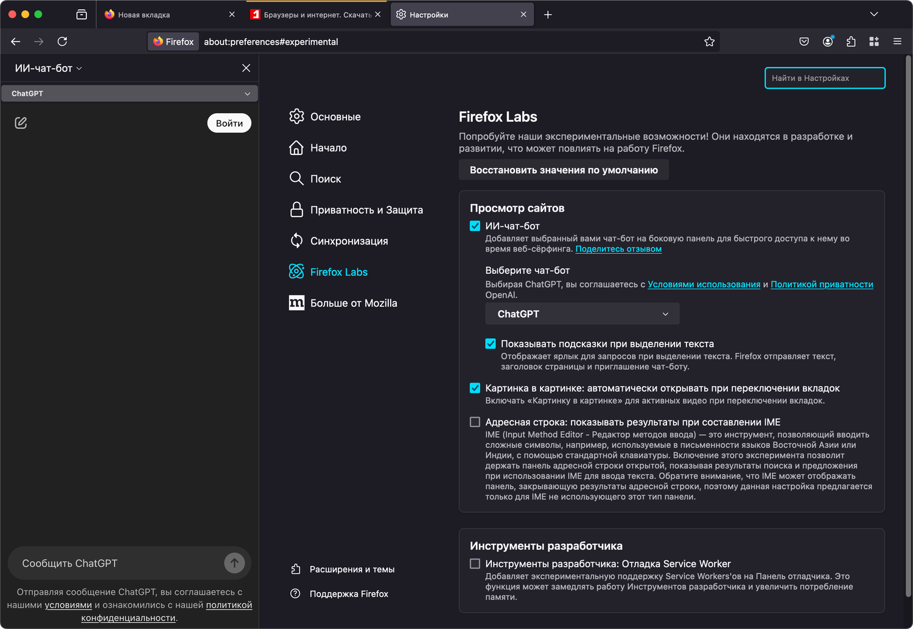Viewport: 913px width, 629px height.
Task: Send message with the arrow button
Action: point(234,563)
